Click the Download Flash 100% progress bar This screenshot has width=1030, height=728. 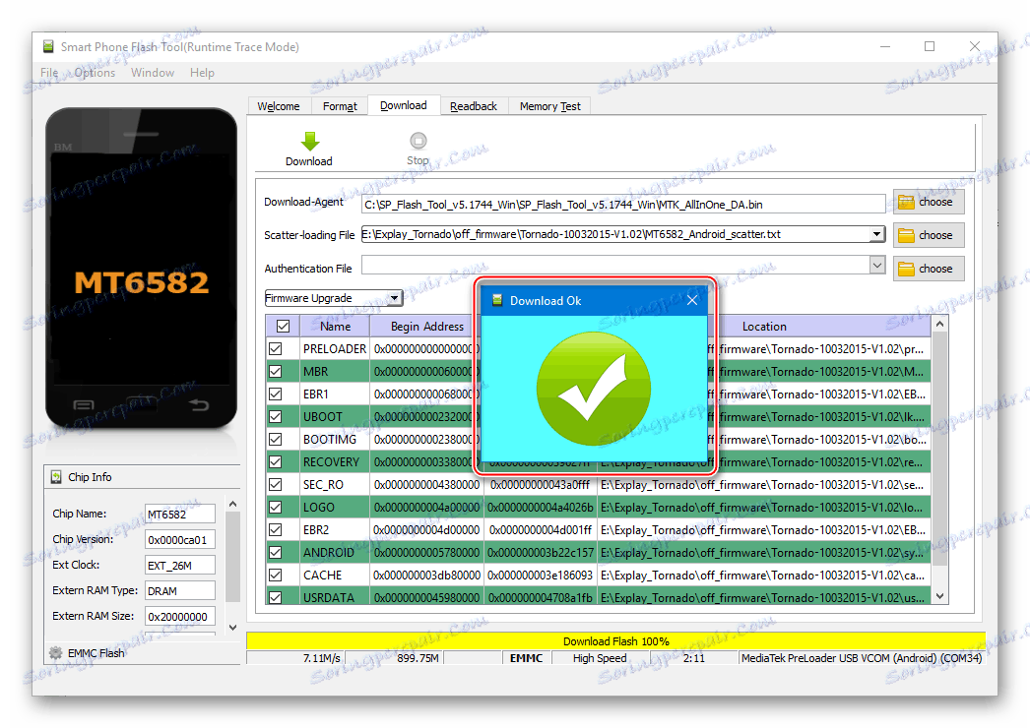pos(615,641)
